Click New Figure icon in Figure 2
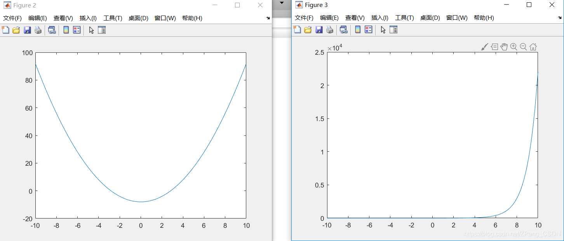This screenshot has height=241, width=564. point(5,30)
